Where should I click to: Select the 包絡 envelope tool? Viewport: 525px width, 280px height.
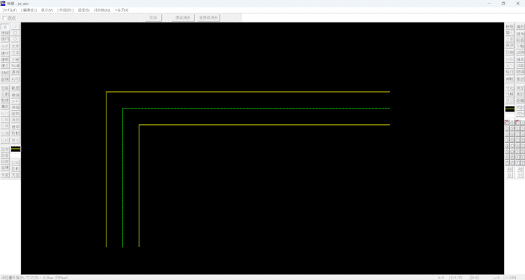pos(4,88)
